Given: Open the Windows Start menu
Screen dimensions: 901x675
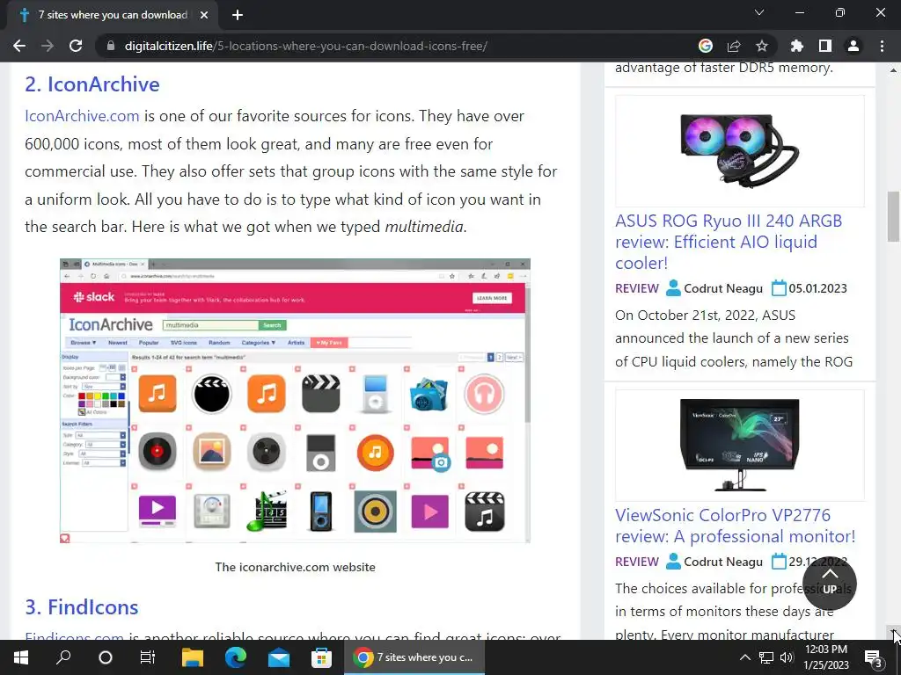Looking at the screenshot, I should coord(21,657).
